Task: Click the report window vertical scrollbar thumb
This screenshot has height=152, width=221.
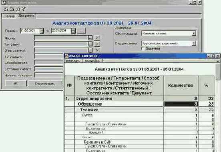Action: (218, 72)
